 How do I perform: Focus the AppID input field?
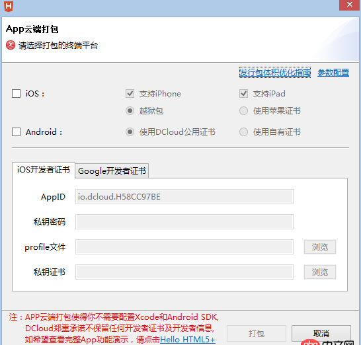(184, 197)
